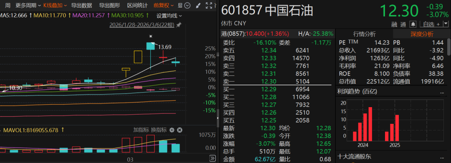Click the MA30:10.905 green legend label
The width and height of the screenshot is (451, 163).
pyautogui.click(x=127, y=15)
